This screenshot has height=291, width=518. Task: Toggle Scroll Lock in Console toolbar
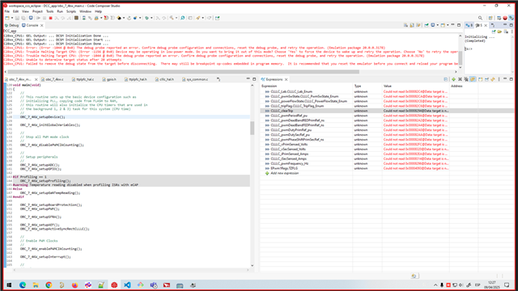click(x=412, y=25)
